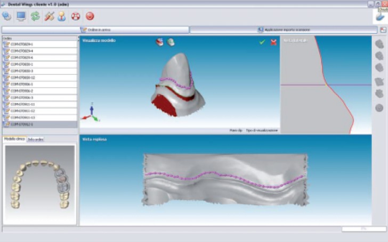This screenshot has height=242, width=388.
Task: Click the green refresh arrows toolbar icon
Action: coord(35,16)
